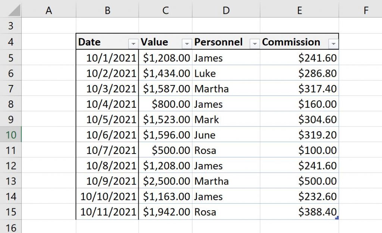The image size is (382, 233).
Task: Click the fill handle on the last commission cell
Action: click(x=338, y=217)
